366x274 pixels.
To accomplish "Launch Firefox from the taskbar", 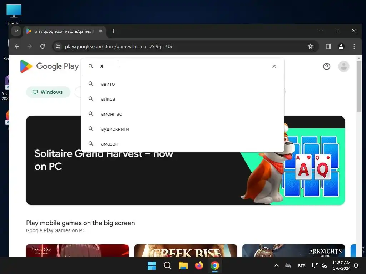I will pos(199,265).
